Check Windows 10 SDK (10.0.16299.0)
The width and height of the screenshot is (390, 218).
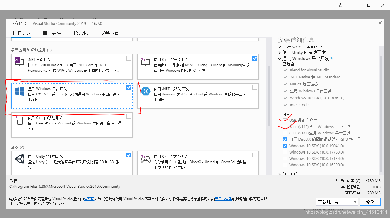click(285, 165)
